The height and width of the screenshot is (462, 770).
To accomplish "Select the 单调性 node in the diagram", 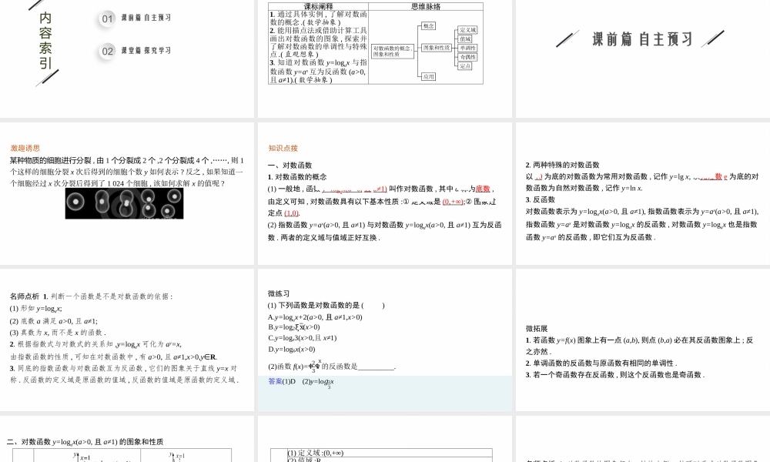I will tap(467, 48).
